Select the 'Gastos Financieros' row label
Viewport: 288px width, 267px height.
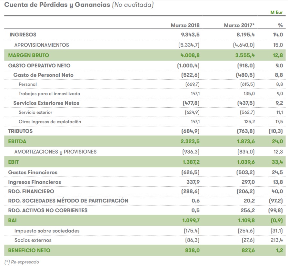pyautogui.click(x=33, y=173)
